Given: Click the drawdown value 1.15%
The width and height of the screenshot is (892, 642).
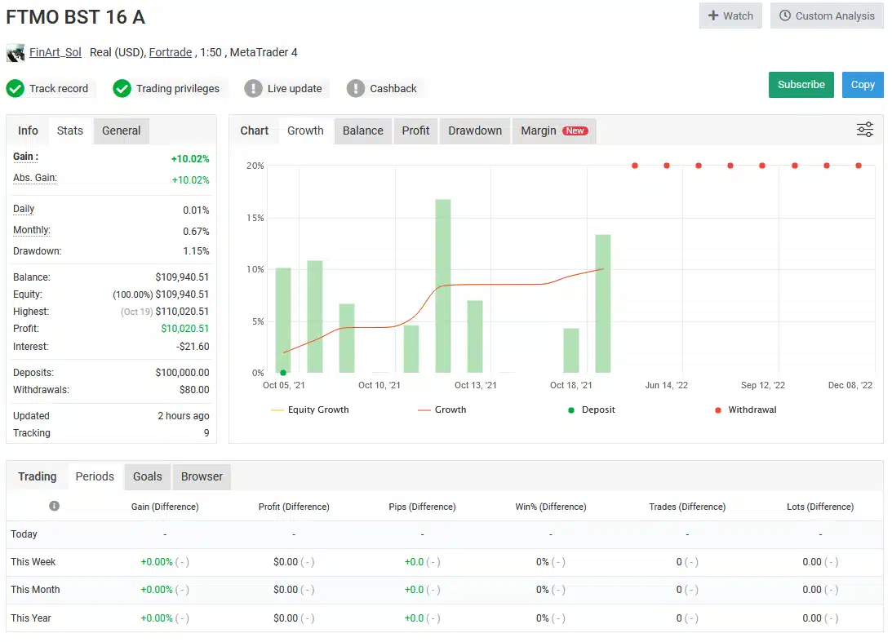Looking at the screenshot, I should click(196, 250).
